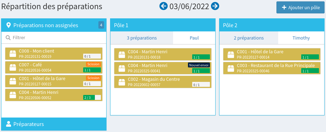Click 1 / 1 progress bar of PR-20220325-00046
The image size is (326, 132).
[310, 71]
